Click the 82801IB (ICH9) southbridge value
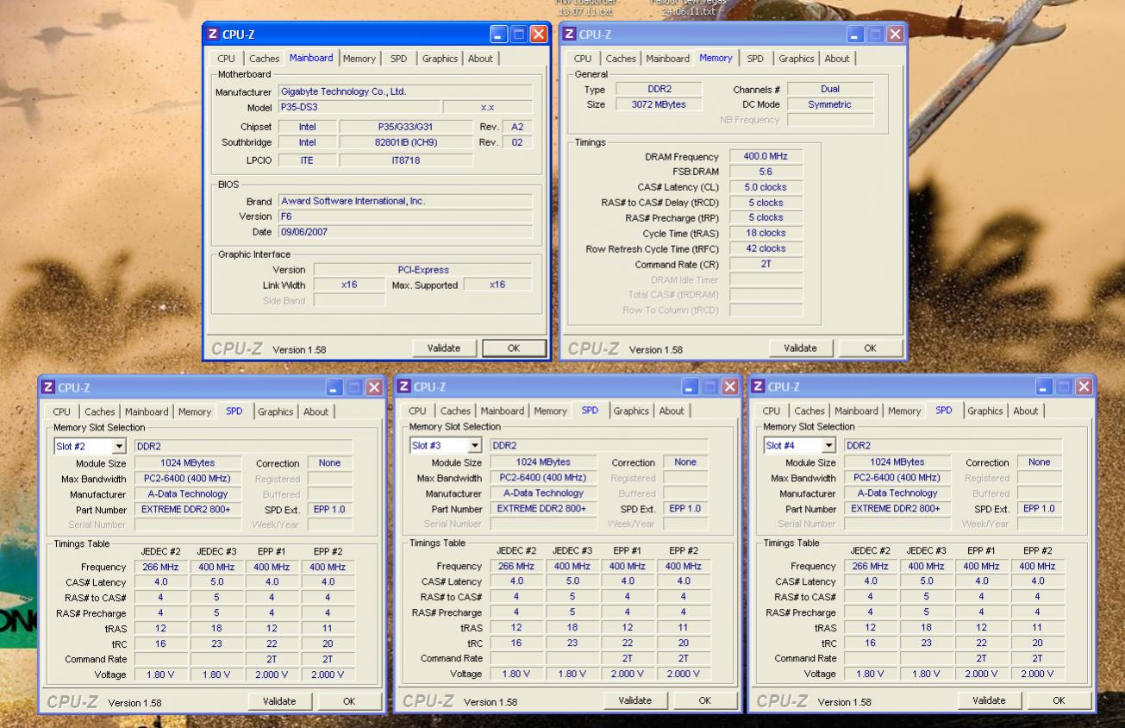1125x728 pixels. click(x=406, y=142)
